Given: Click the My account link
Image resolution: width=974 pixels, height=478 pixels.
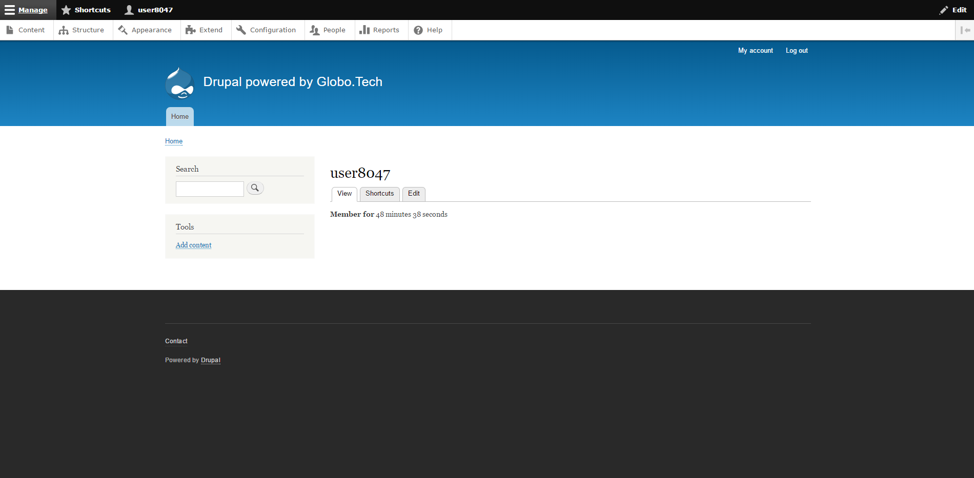Looking at the screenshot, I should pyautogui.click(x=755, y=51).
